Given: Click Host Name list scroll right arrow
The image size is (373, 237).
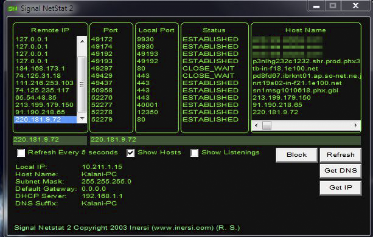Looking at the screenshot, I should coord(355,125).
